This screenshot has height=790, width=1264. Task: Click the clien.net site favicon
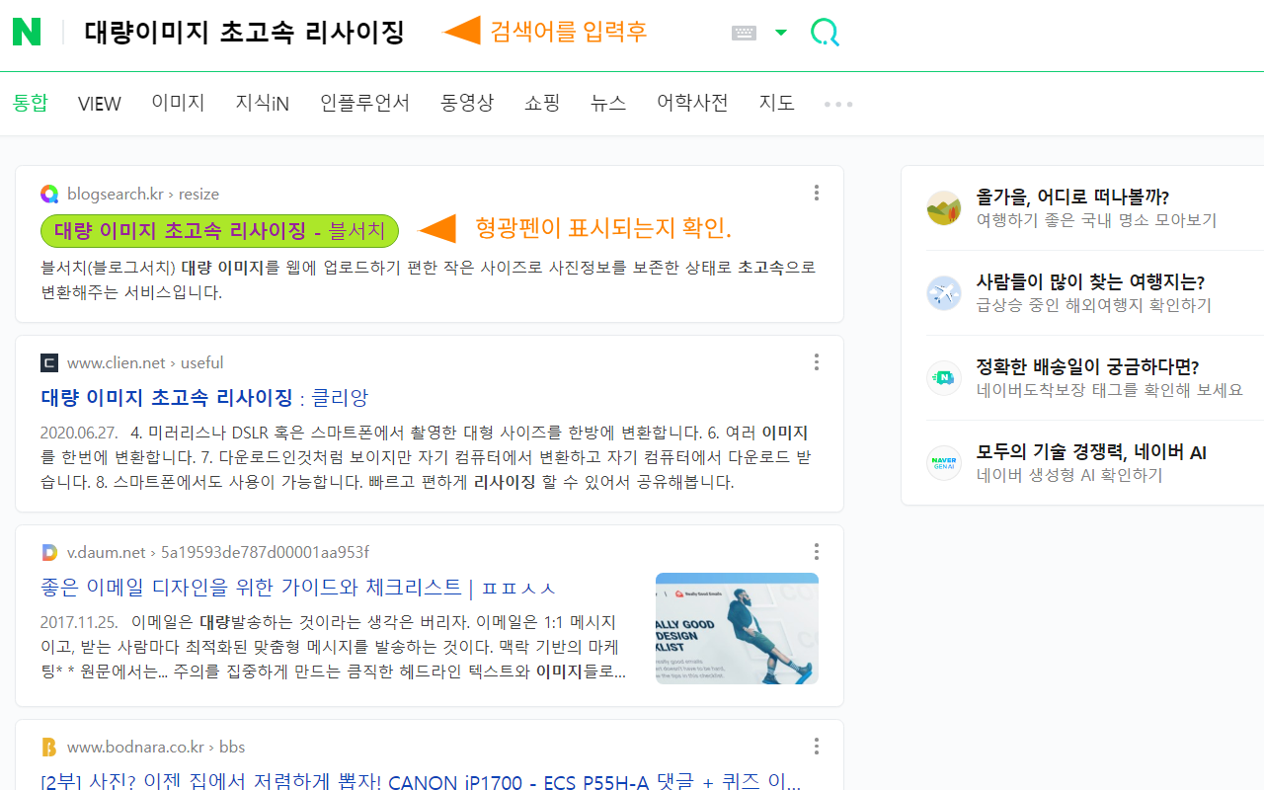click(48, 362)
